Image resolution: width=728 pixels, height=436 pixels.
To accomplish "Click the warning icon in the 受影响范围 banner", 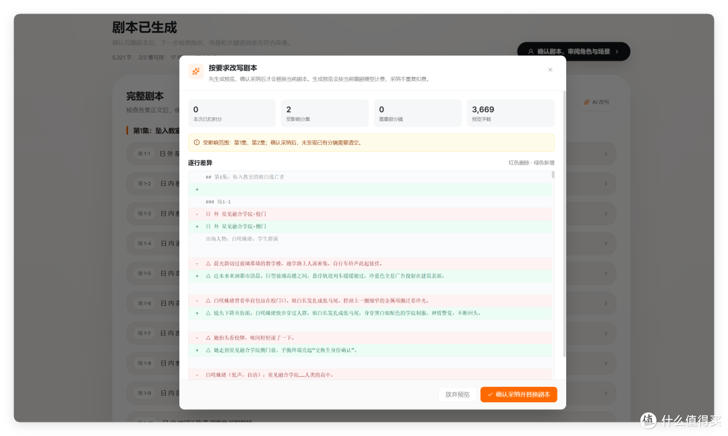I will point(196,143).
